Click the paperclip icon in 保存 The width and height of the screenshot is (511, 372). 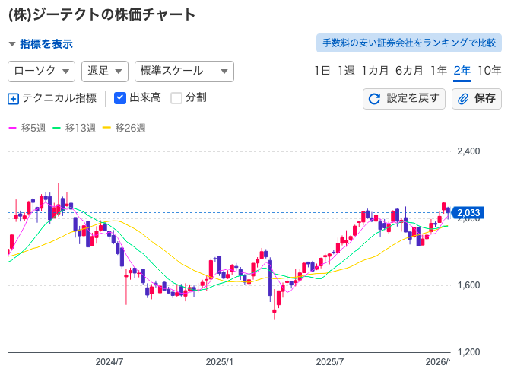462,98
